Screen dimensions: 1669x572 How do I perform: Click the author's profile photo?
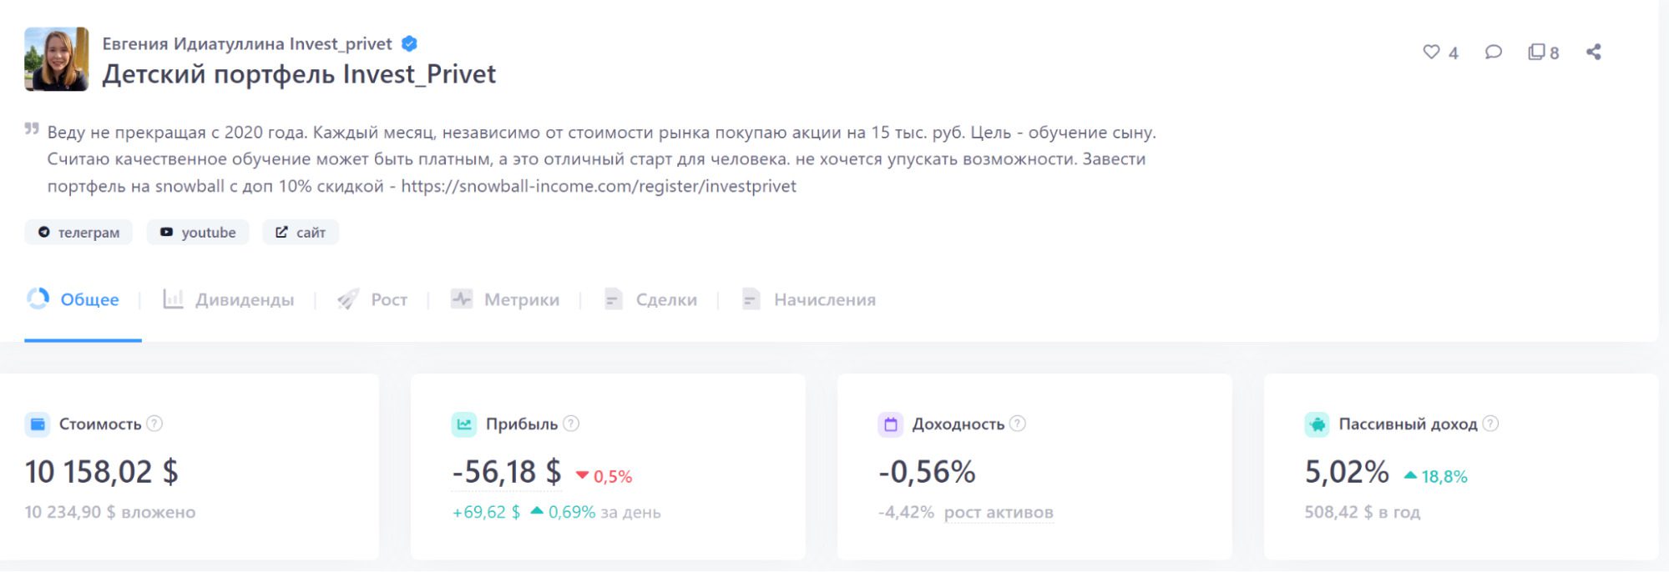point(57,59)
